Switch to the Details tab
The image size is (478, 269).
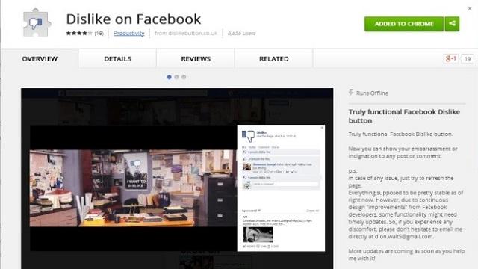point(118,58)
